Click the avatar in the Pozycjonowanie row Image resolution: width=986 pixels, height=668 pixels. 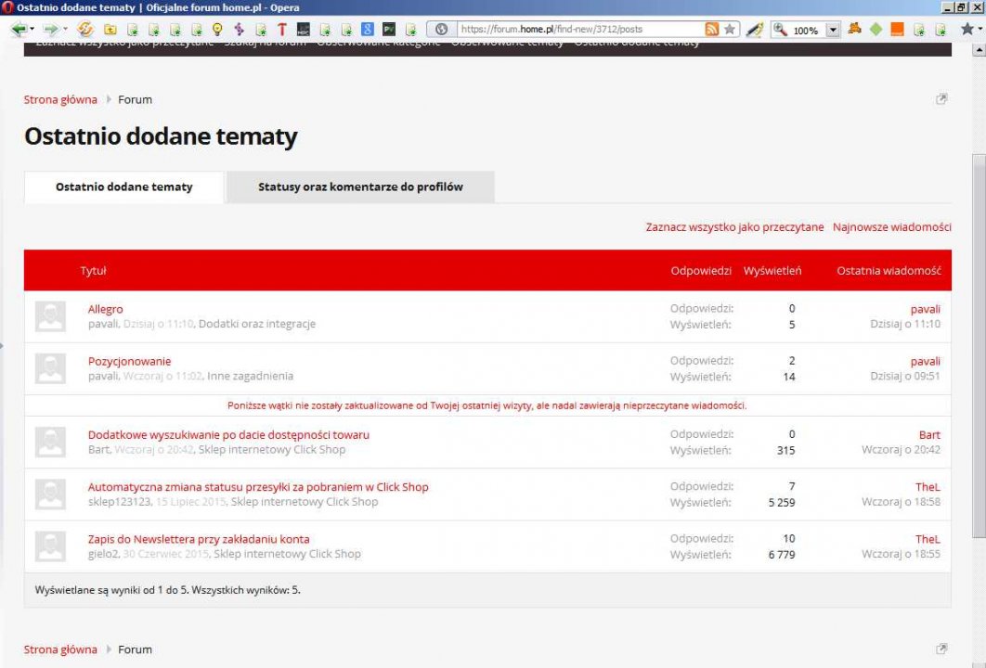click(50, 368)
